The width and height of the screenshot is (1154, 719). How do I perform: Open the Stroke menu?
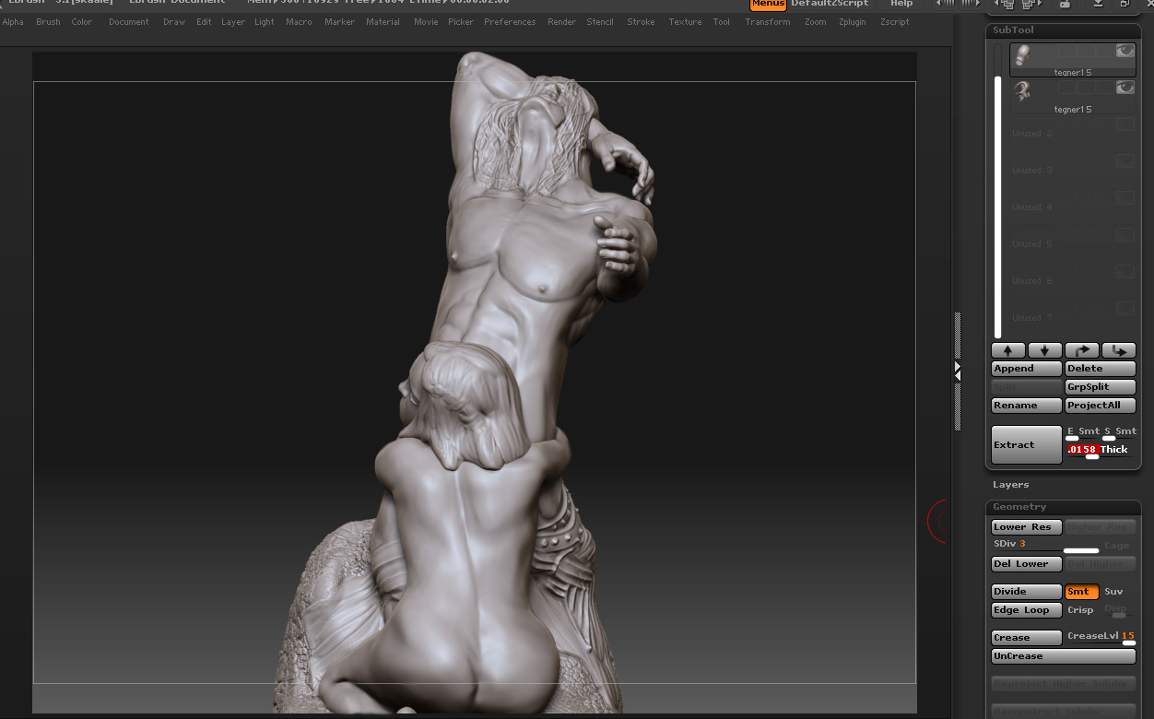(x=641, y=22)
